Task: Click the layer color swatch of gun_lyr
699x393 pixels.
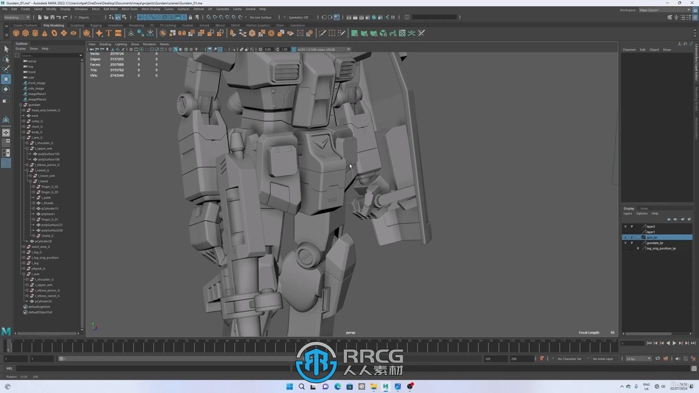Action: click(644, 237)
